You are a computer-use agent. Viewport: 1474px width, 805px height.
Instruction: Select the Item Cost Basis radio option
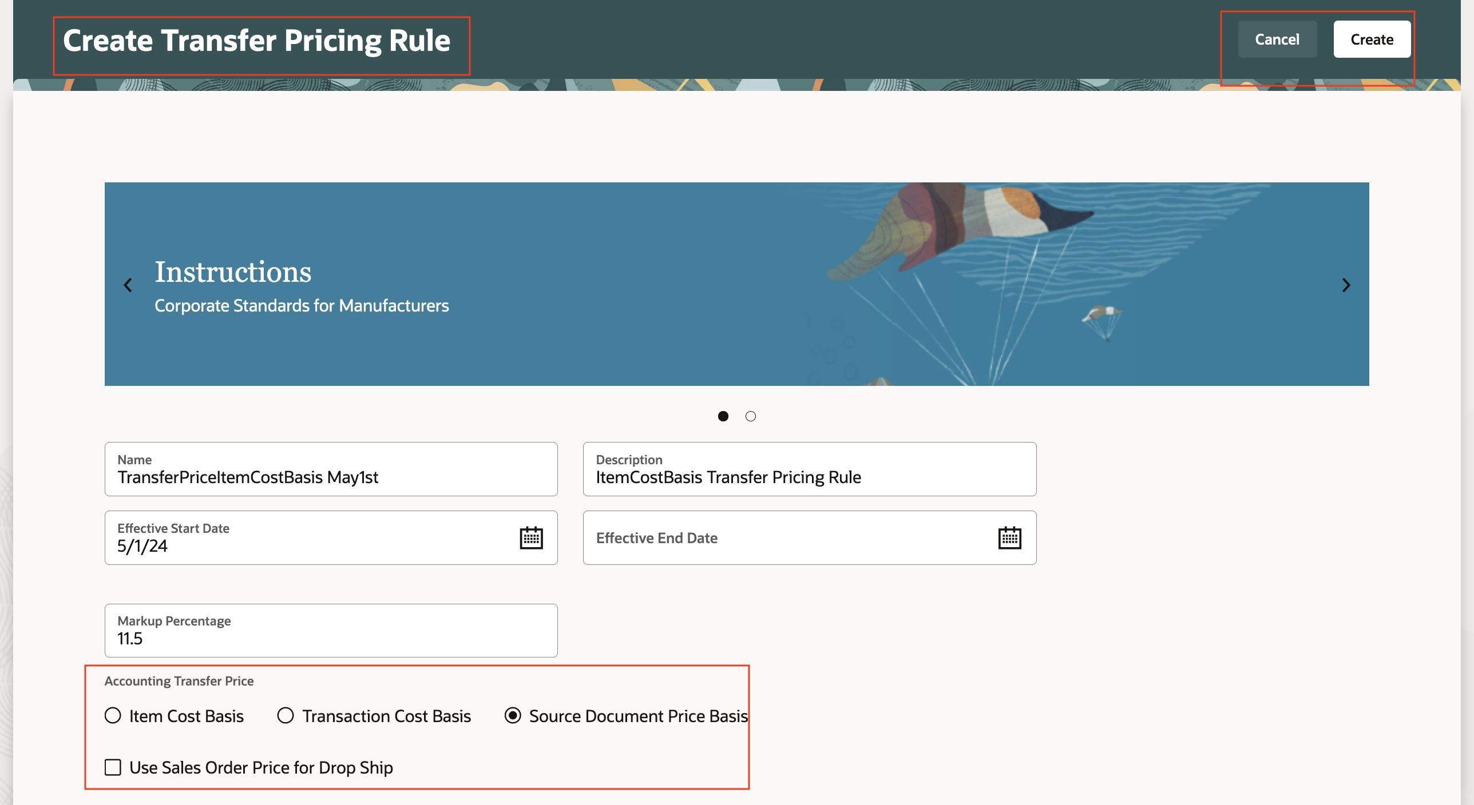[x=113, y=716]
